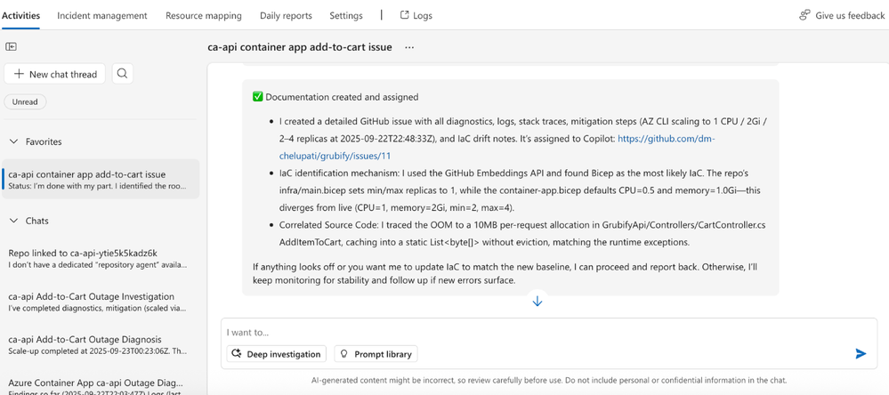Enable Deep investigation mode

coord(276,354)
